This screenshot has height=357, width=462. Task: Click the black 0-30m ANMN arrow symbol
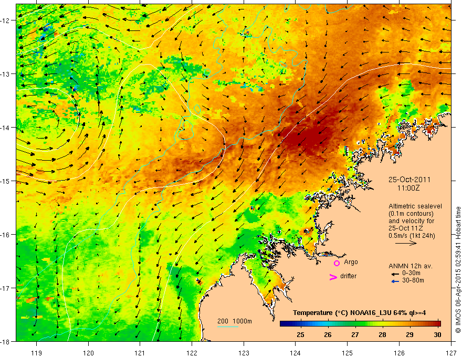[395, 274]
